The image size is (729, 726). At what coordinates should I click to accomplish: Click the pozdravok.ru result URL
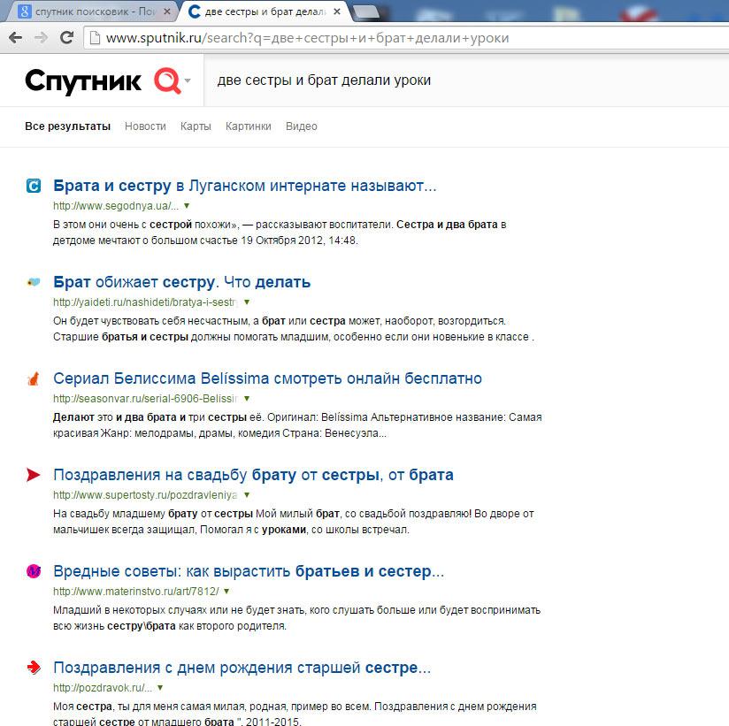103,687
